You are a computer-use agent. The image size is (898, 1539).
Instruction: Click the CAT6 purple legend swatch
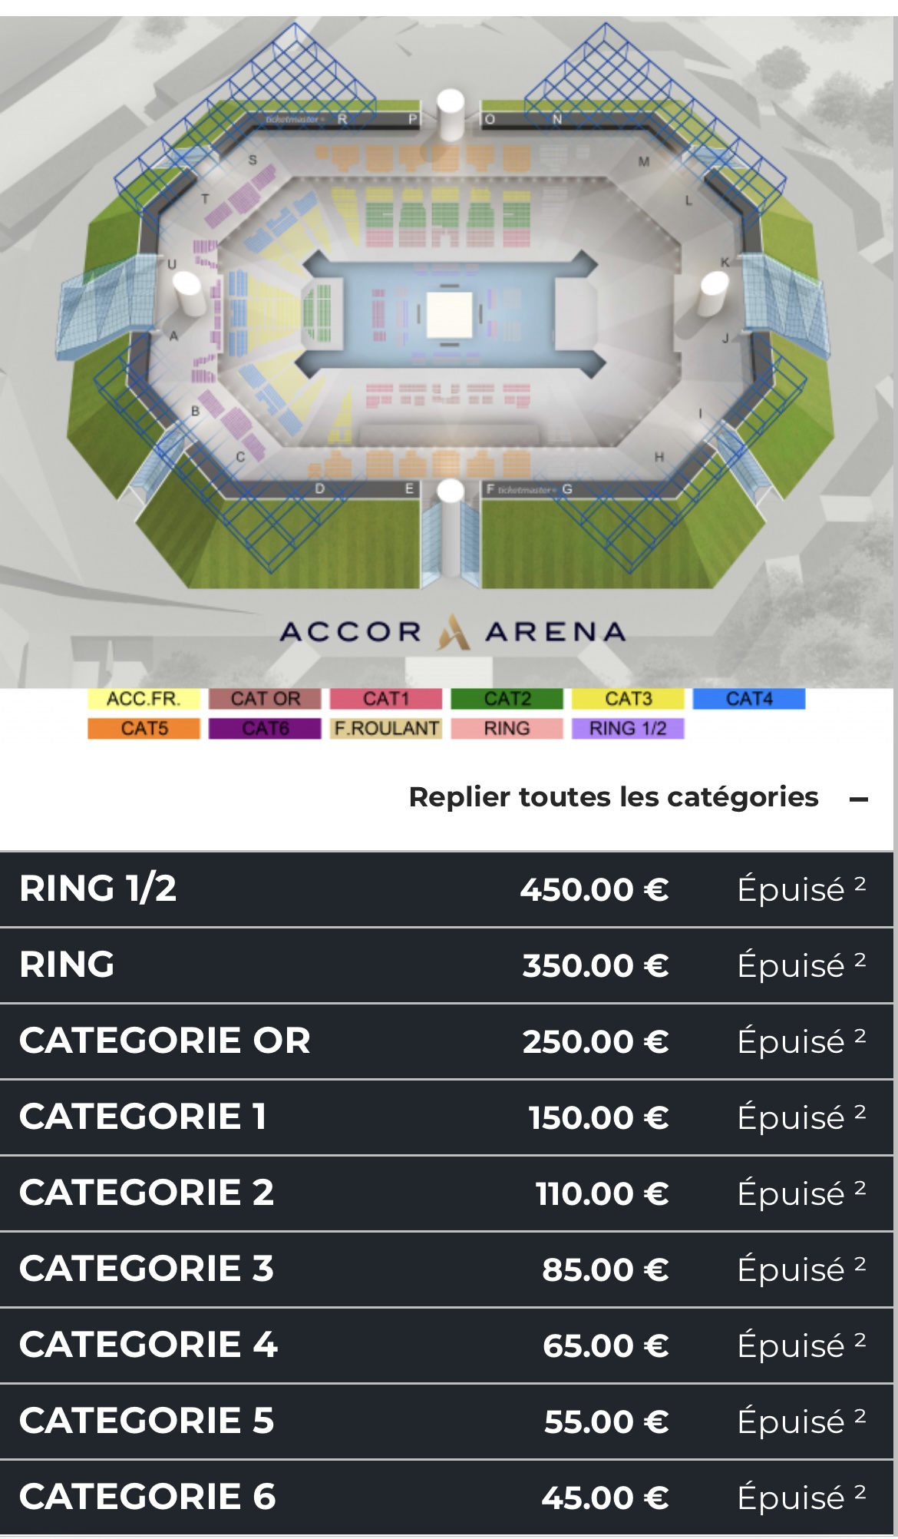point(265,728)
